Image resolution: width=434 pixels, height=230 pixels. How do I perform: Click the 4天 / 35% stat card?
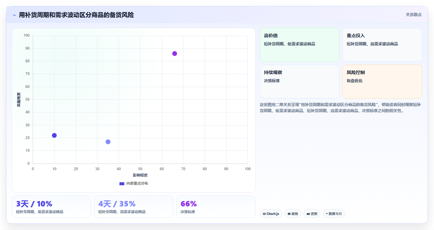[x=134, y=207]
